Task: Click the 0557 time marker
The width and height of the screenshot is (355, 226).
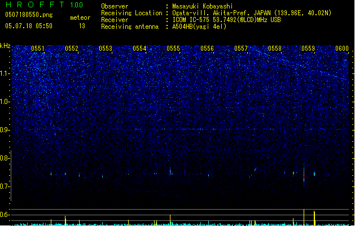Action: 241,49
